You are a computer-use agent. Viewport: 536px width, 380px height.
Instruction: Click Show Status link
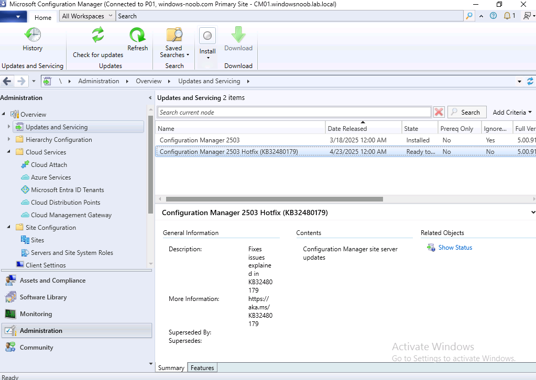[455, 248]
